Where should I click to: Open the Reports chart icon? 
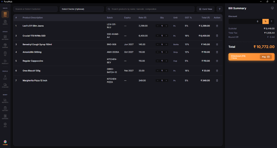click(x=5, y=101)
